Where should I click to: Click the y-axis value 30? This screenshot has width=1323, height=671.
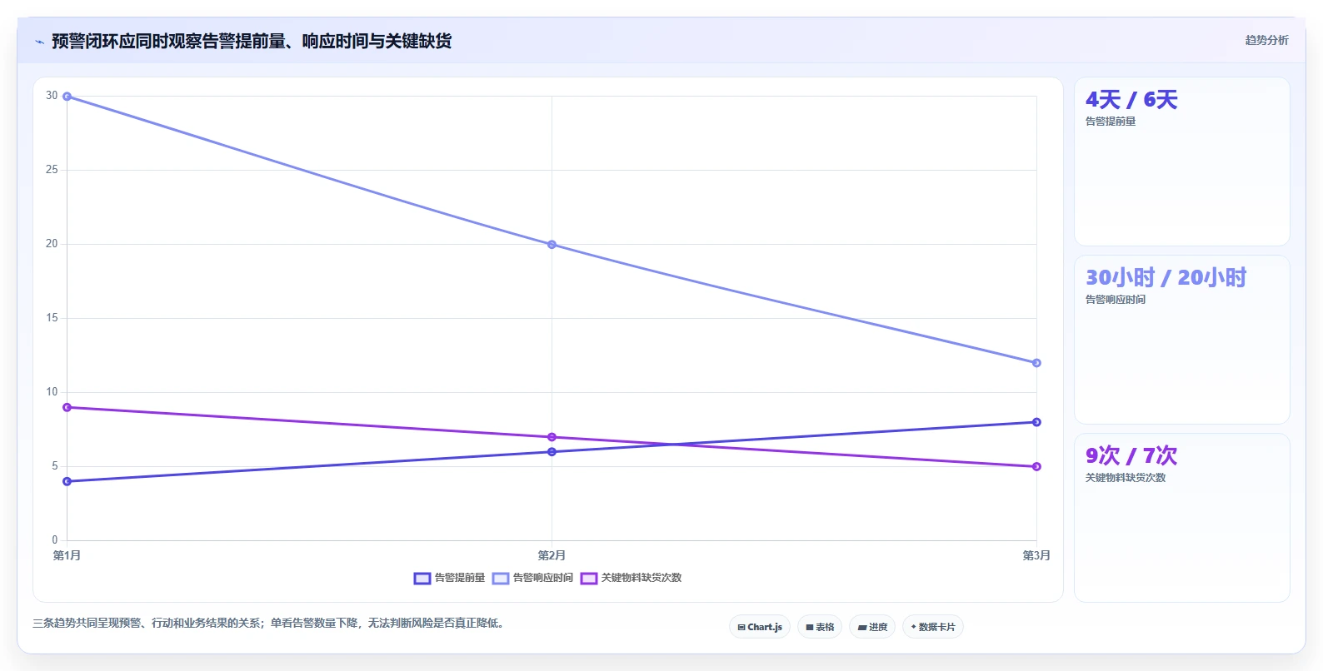[x=52, y=96]
